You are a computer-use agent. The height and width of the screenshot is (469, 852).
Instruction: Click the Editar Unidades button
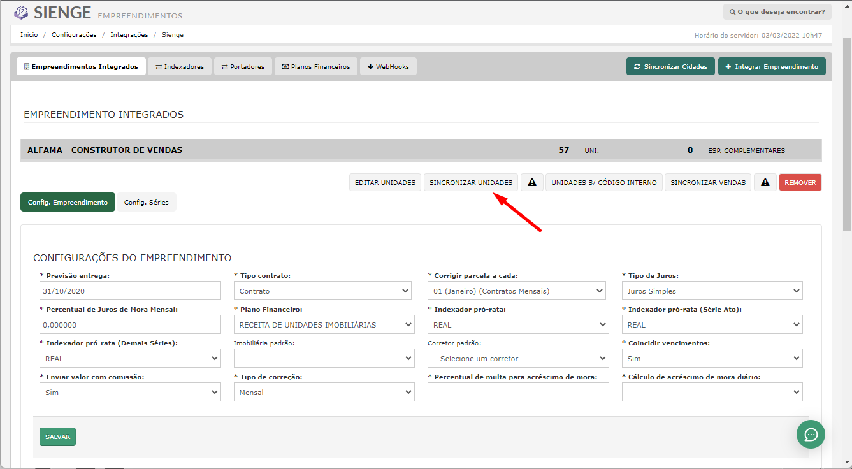(386, 182)
